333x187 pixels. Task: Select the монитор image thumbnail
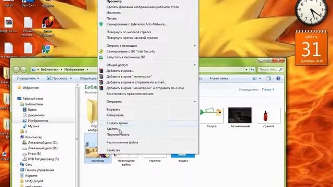(98, 149)
